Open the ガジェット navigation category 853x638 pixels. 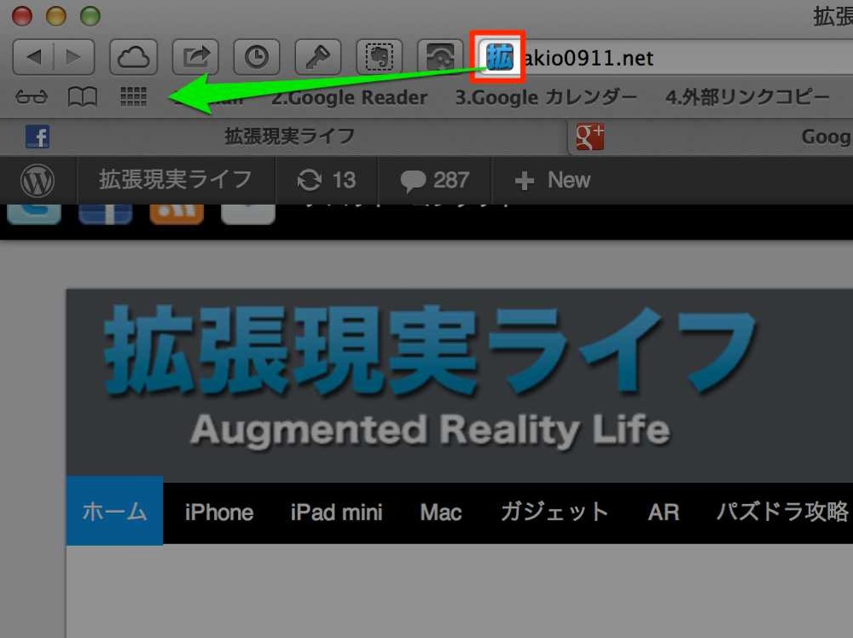(x=554, y=513)
